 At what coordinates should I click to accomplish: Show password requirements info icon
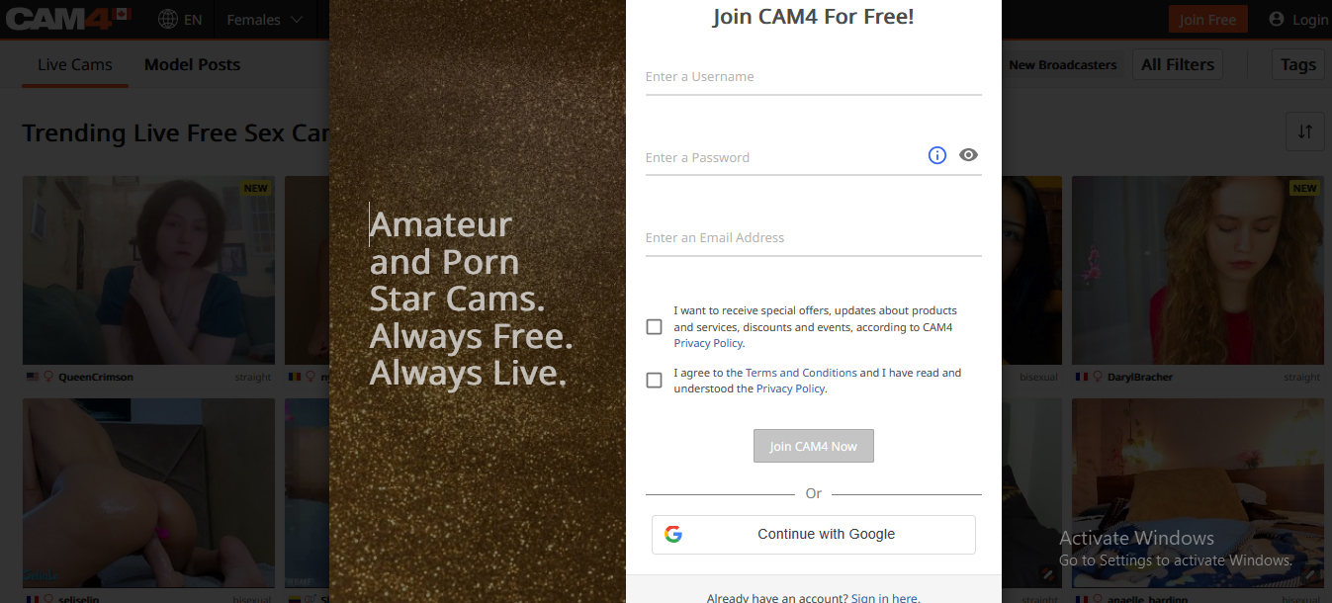pyautogui.click(x=937, y=155)
